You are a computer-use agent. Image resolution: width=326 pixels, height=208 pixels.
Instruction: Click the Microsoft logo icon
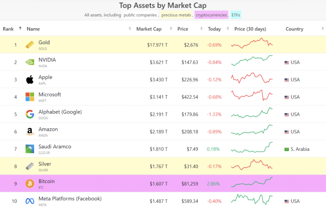coord(30,97)
